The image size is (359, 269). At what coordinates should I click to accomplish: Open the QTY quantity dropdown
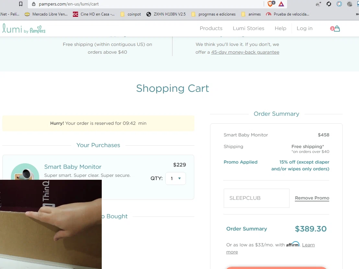175,178
